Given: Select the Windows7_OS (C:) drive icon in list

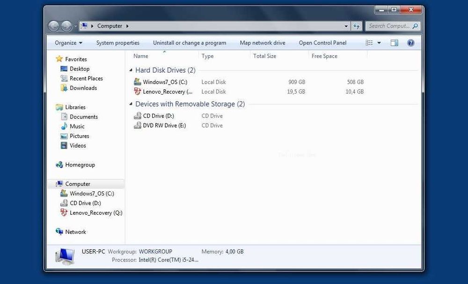Looking at the screenshot, I should [137, 82].
